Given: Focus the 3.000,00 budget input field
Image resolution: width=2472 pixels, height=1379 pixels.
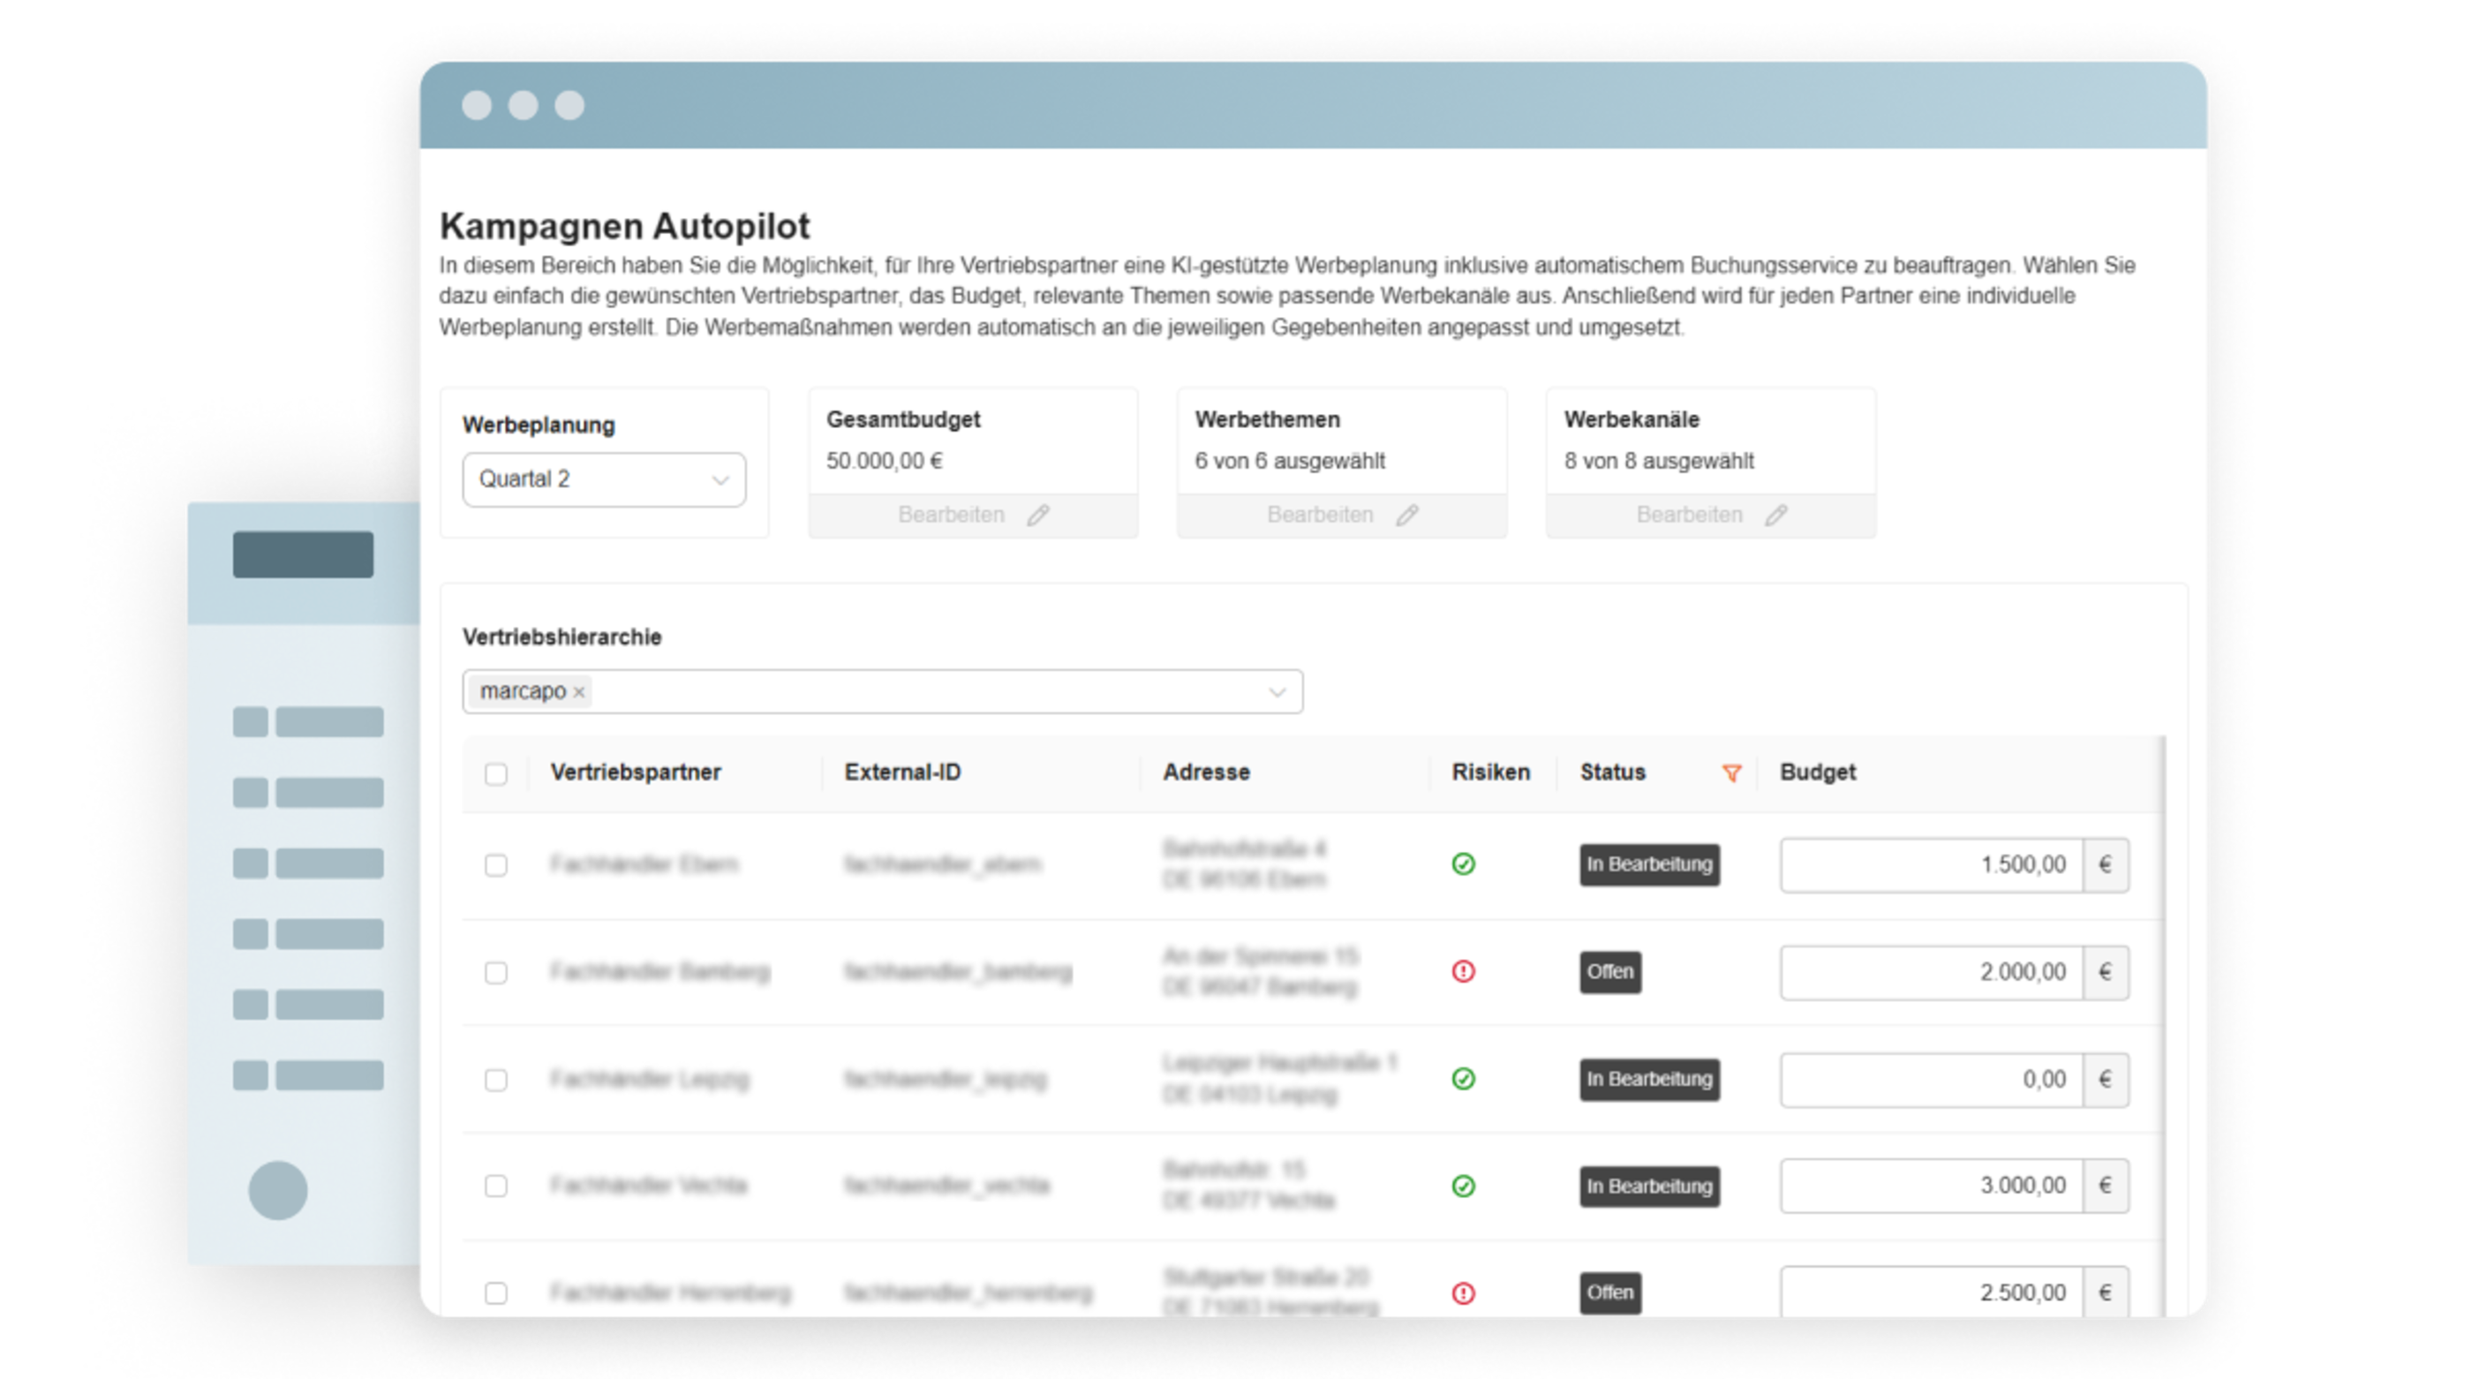Looking at the screenshot, I should 1931,1187.
